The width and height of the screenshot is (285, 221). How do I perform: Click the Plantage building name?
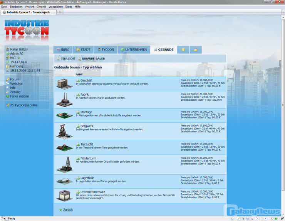(86, 112)
